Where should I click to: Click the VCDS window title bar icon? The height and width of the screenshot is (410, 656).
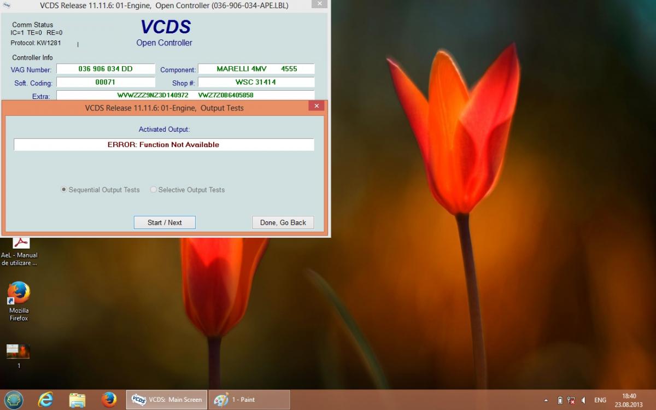point(7,5)
